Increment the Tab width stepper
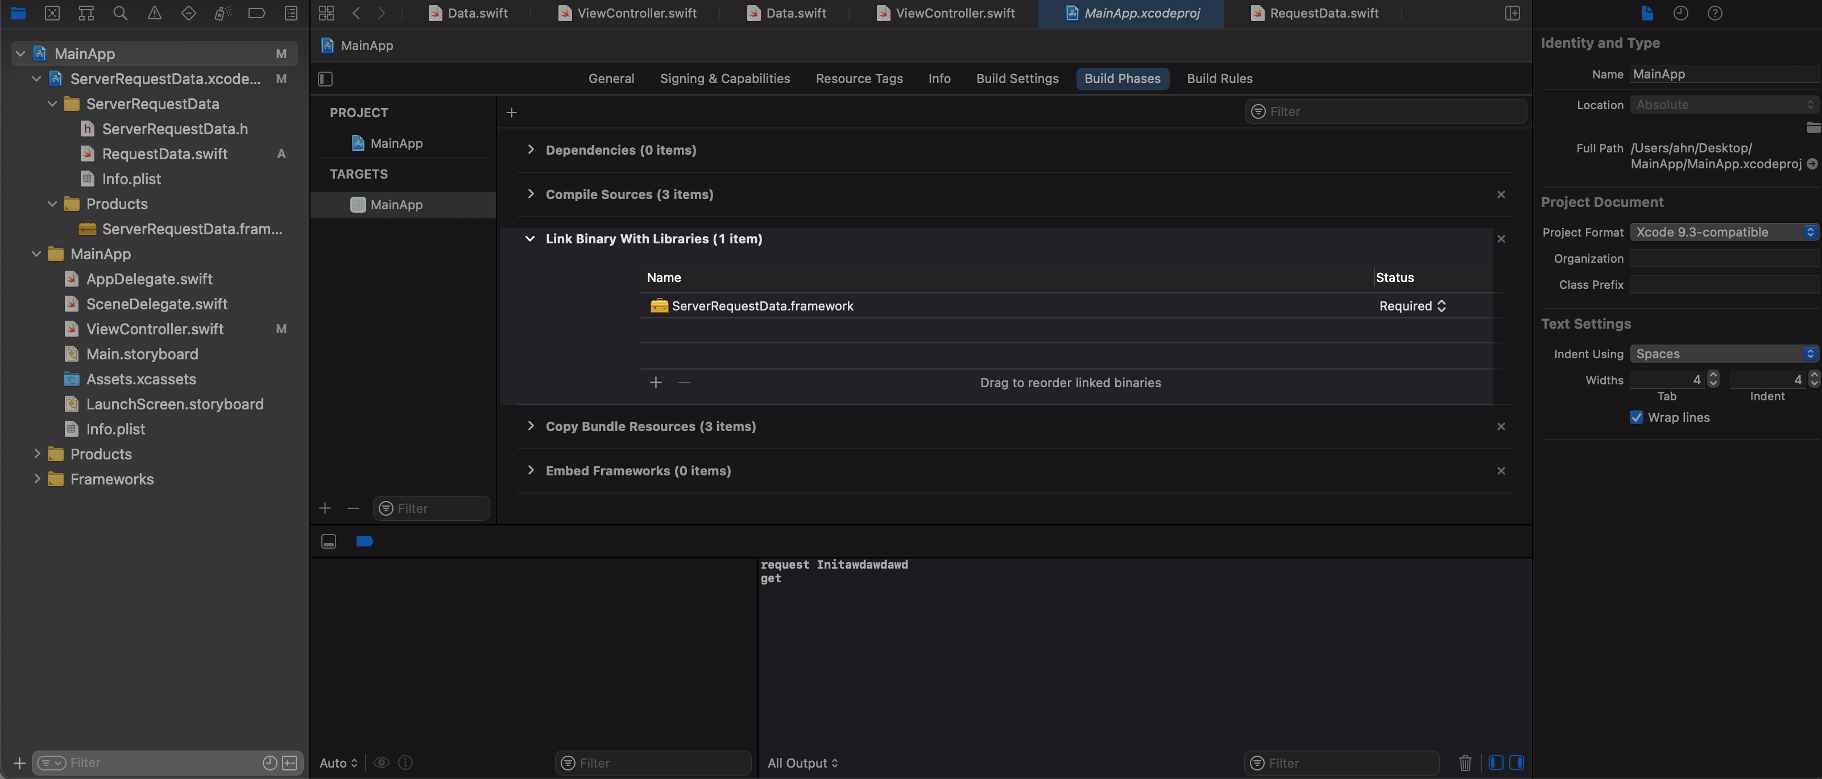The height and width of the screenshot is (779, 1822). pyautogui.click(x=1712, y=375)
